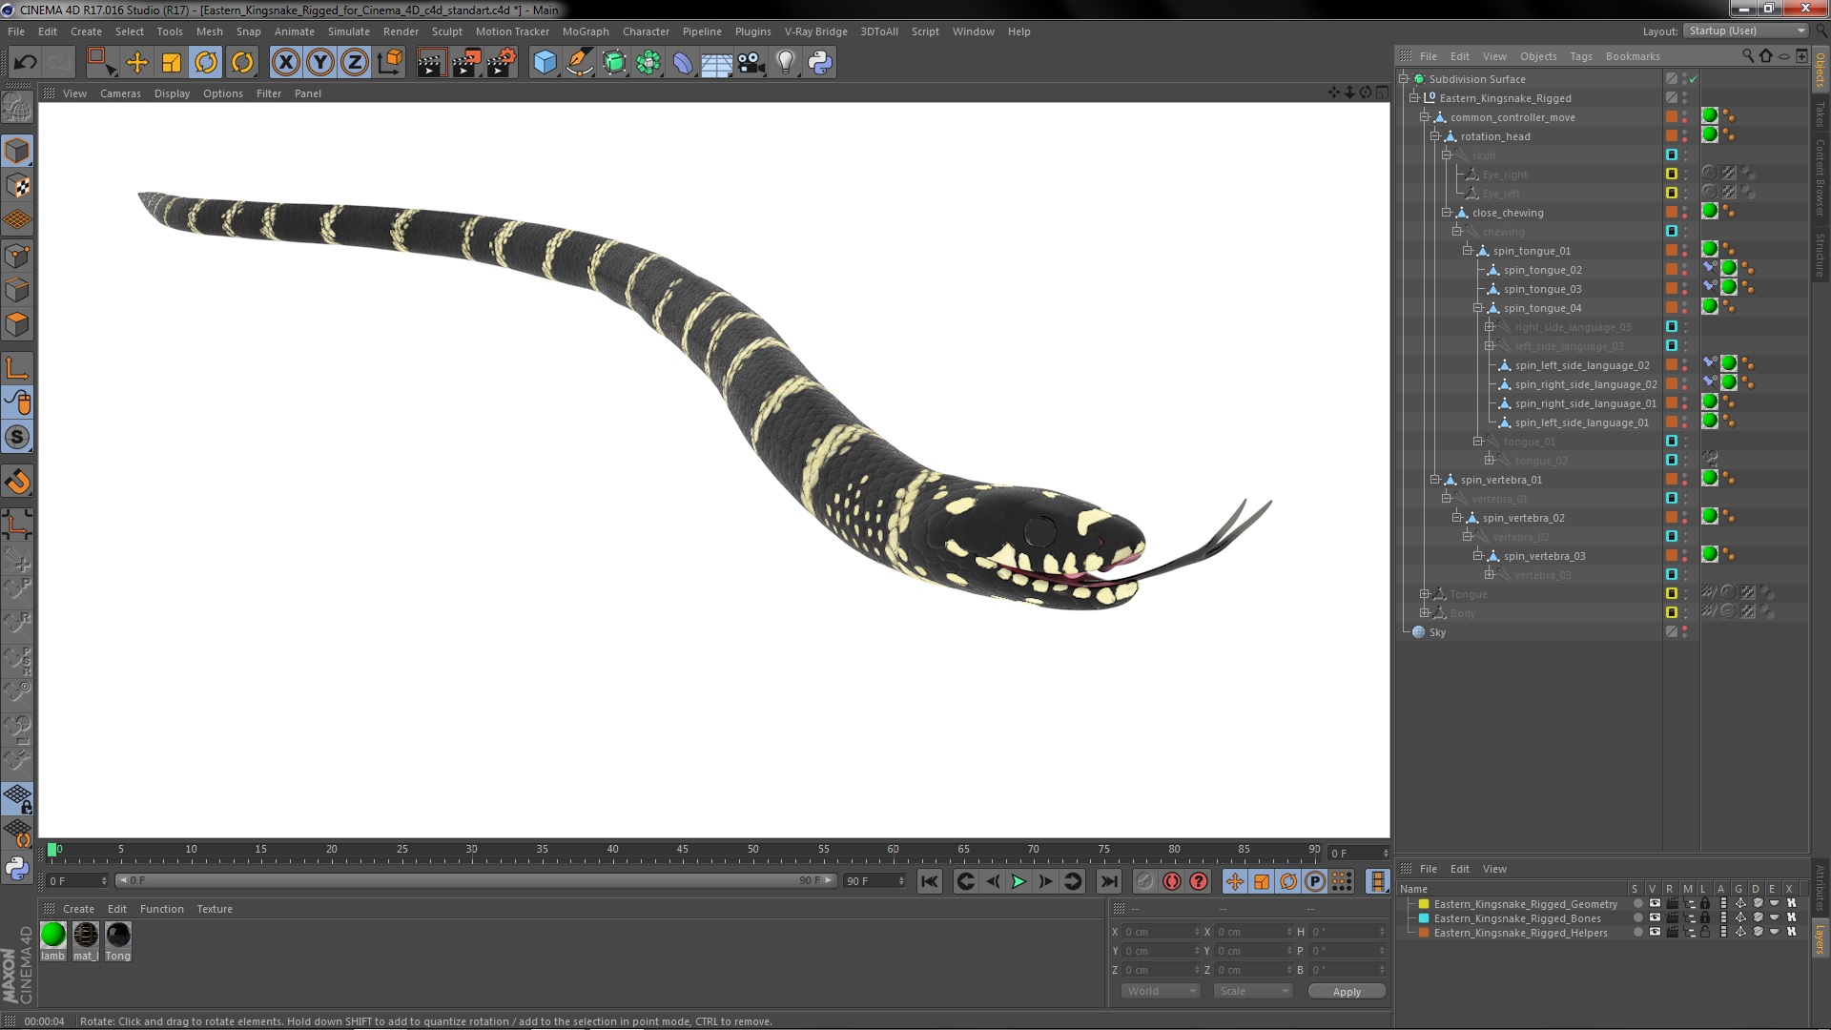
Task: Add a floor environment object icon
Action: pos(717,63)
